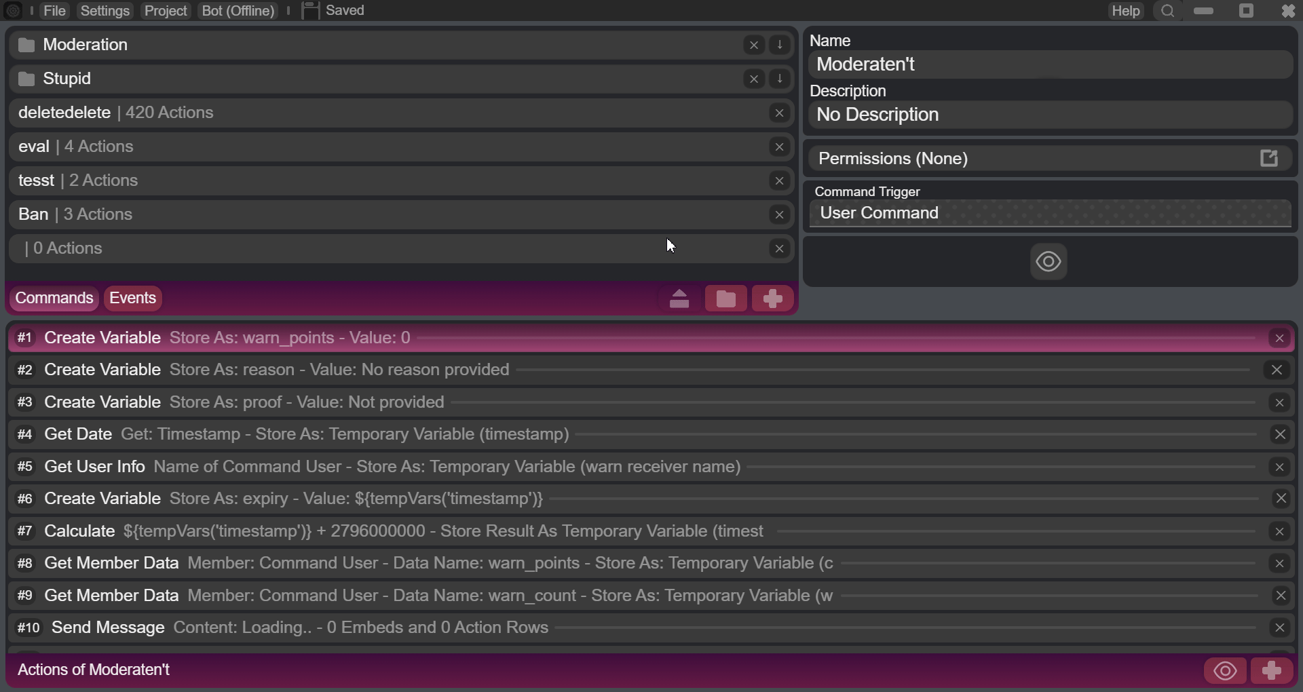
Task: Remove action #5 Get User Info X icon
Action: pos(1279,467)
